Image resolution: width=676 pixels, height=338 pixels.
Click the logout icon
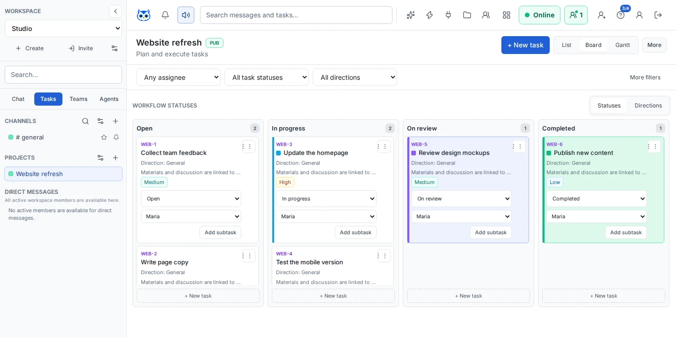pos(658,15)
